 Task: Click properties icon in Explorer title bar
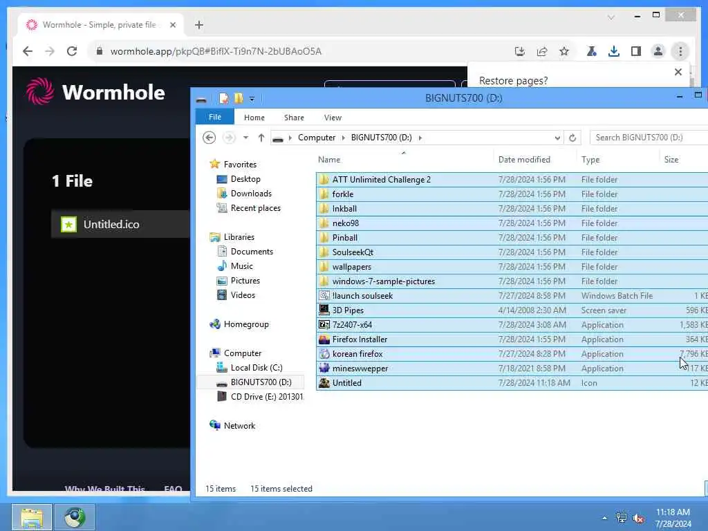pyautogui.click(x=223, y=98)
